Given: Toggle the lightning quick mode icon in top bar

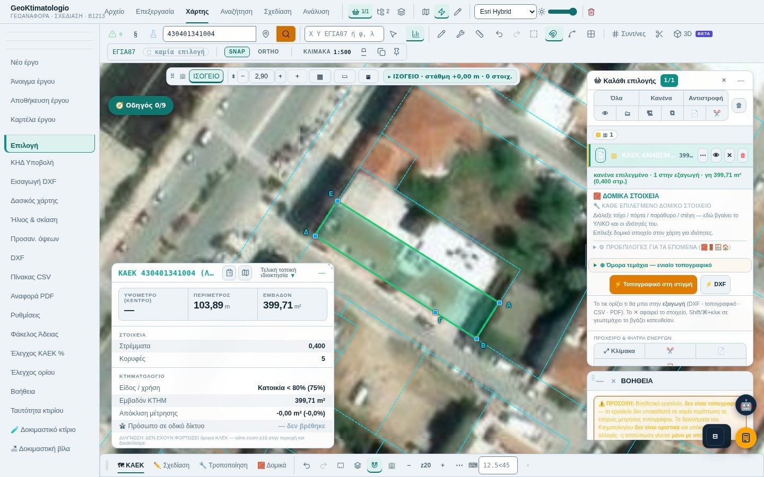Looking at the screenshot, I should tap(441, 12).
